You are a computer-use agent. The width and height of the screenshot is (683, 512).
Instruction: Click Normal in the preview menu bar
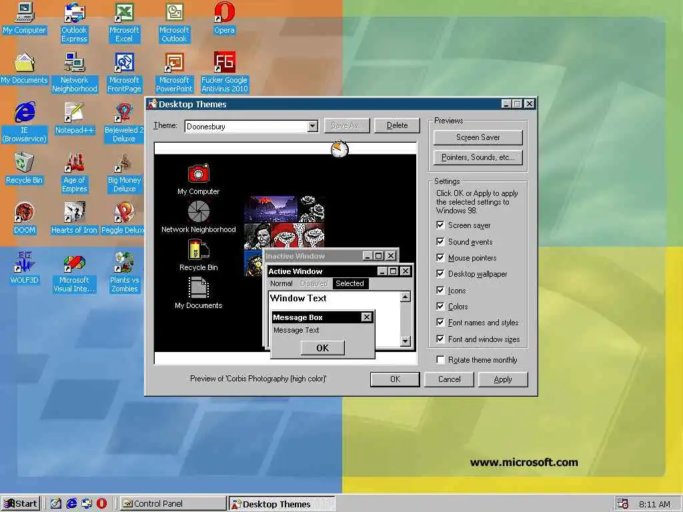(x=281, y=283)
